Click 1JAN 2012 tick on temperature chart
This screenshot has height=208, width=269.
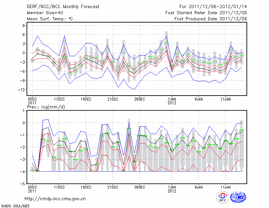[x=172, y=101]
